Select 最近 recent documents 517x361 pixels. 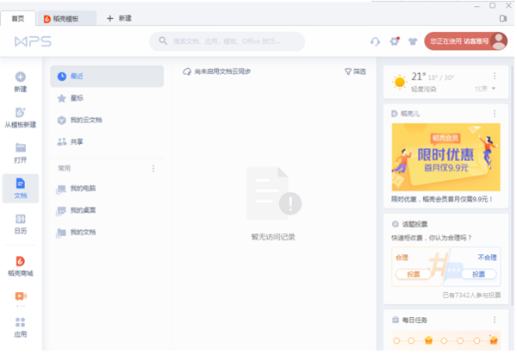(107, 76)
